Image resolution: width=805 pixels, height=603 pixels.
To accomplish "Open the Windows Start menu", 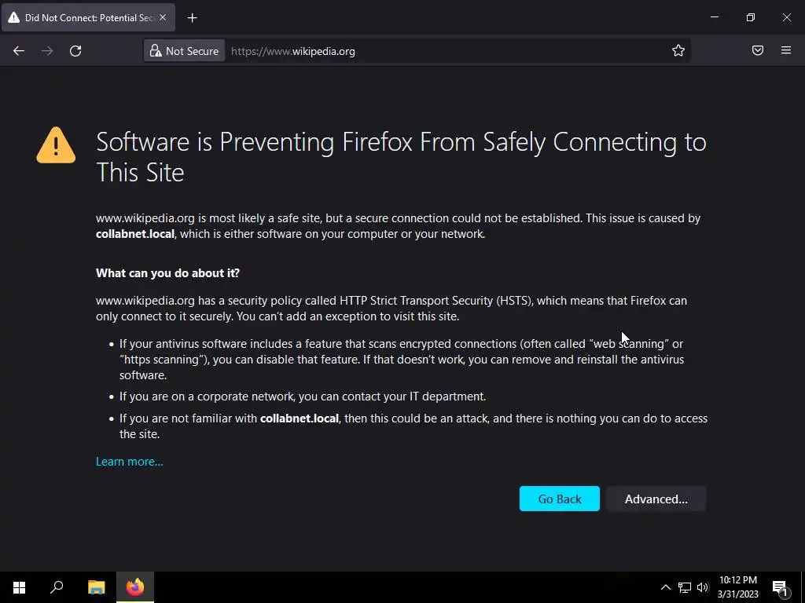I will point(19,587).
